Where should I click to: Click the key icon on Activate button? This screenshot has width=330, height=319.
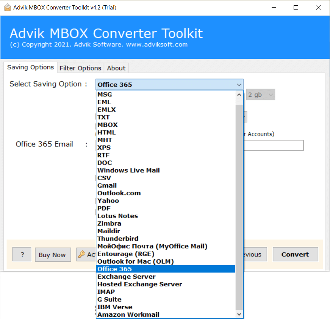point(81,254)
